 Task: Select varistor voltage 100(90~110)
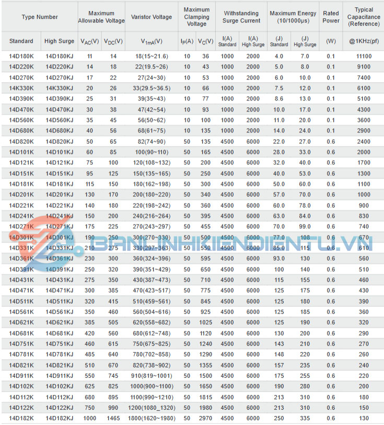tap(152, 152)
